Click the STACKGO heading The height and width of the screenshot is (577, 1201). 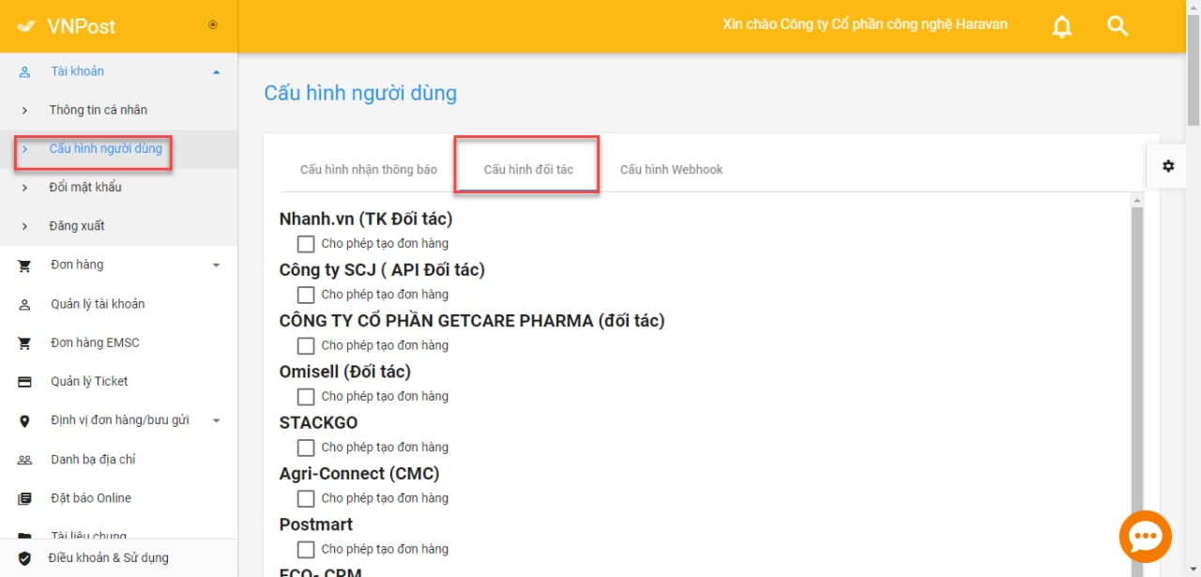point(319,423)
